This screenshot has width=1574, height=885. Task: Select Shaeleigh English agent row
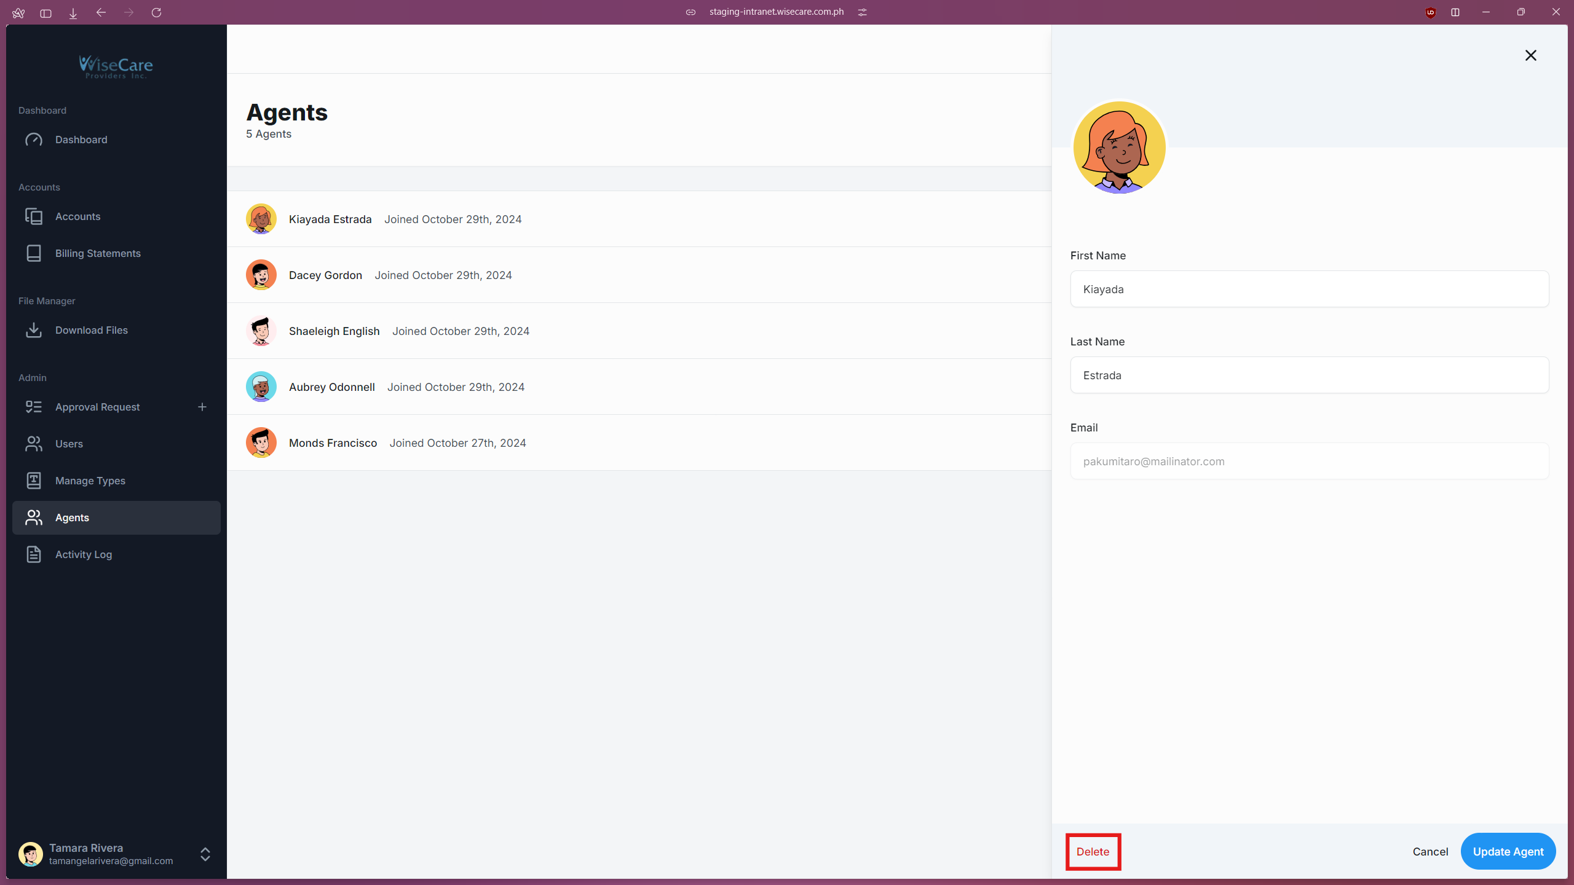pos(334,331)
